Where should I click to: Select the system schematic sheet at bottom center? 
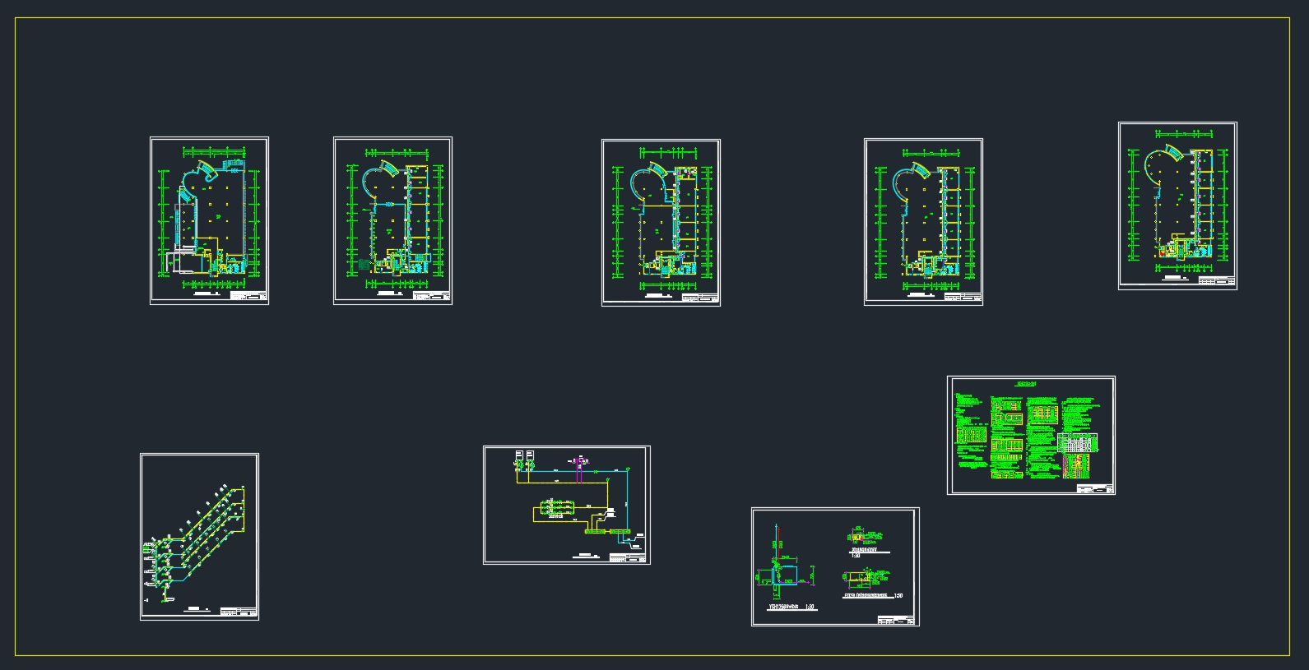[x=566, y=505]
